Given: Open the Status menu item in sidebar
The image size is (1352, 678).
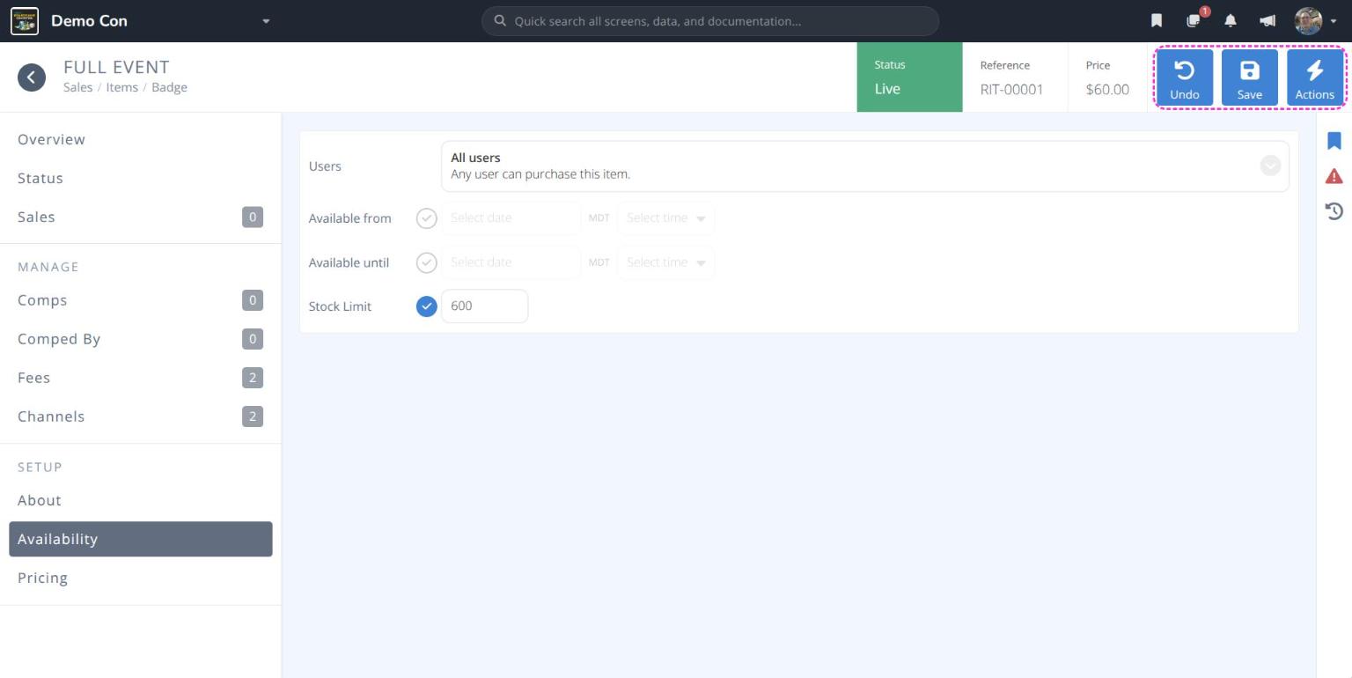Looking at the screenshot, I should [x=141, y=178].
